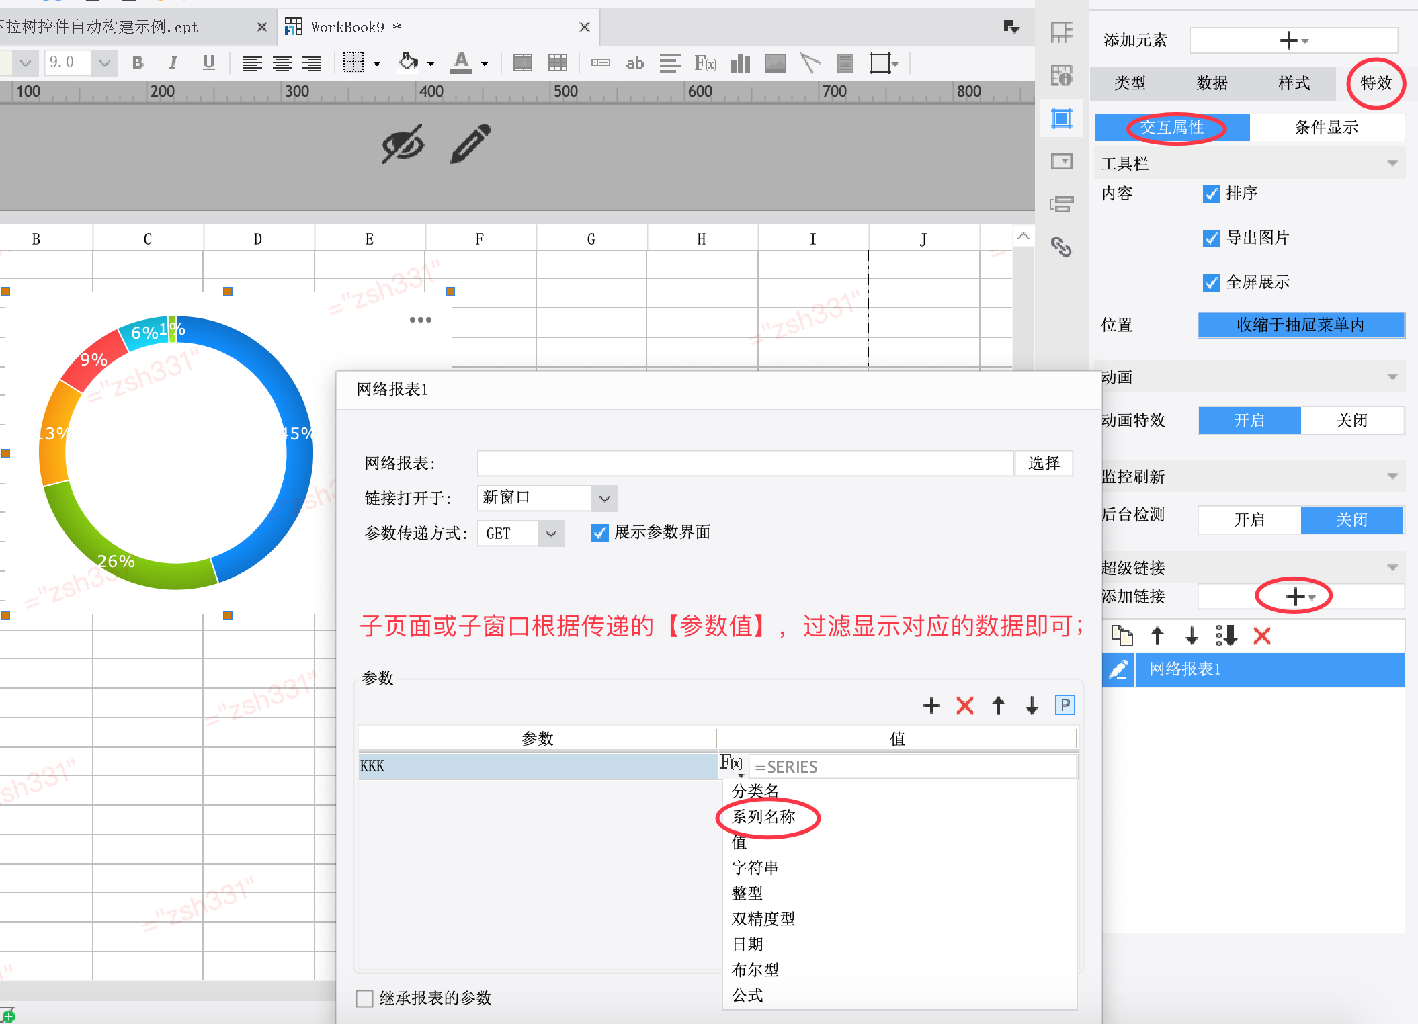Viewport: 1418px width, 1024px height.
Task: Select the highlighted floating element sidebar icon
Action: pos(1062,119)
